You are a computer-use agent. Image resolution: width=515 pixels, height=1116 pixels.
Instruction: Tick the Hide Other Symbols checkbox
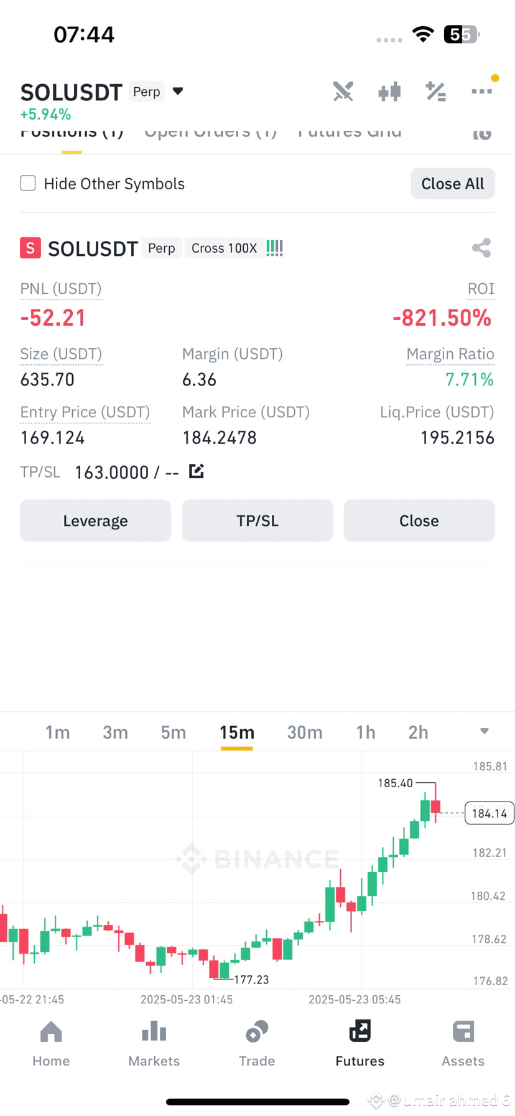coord(28,183)
